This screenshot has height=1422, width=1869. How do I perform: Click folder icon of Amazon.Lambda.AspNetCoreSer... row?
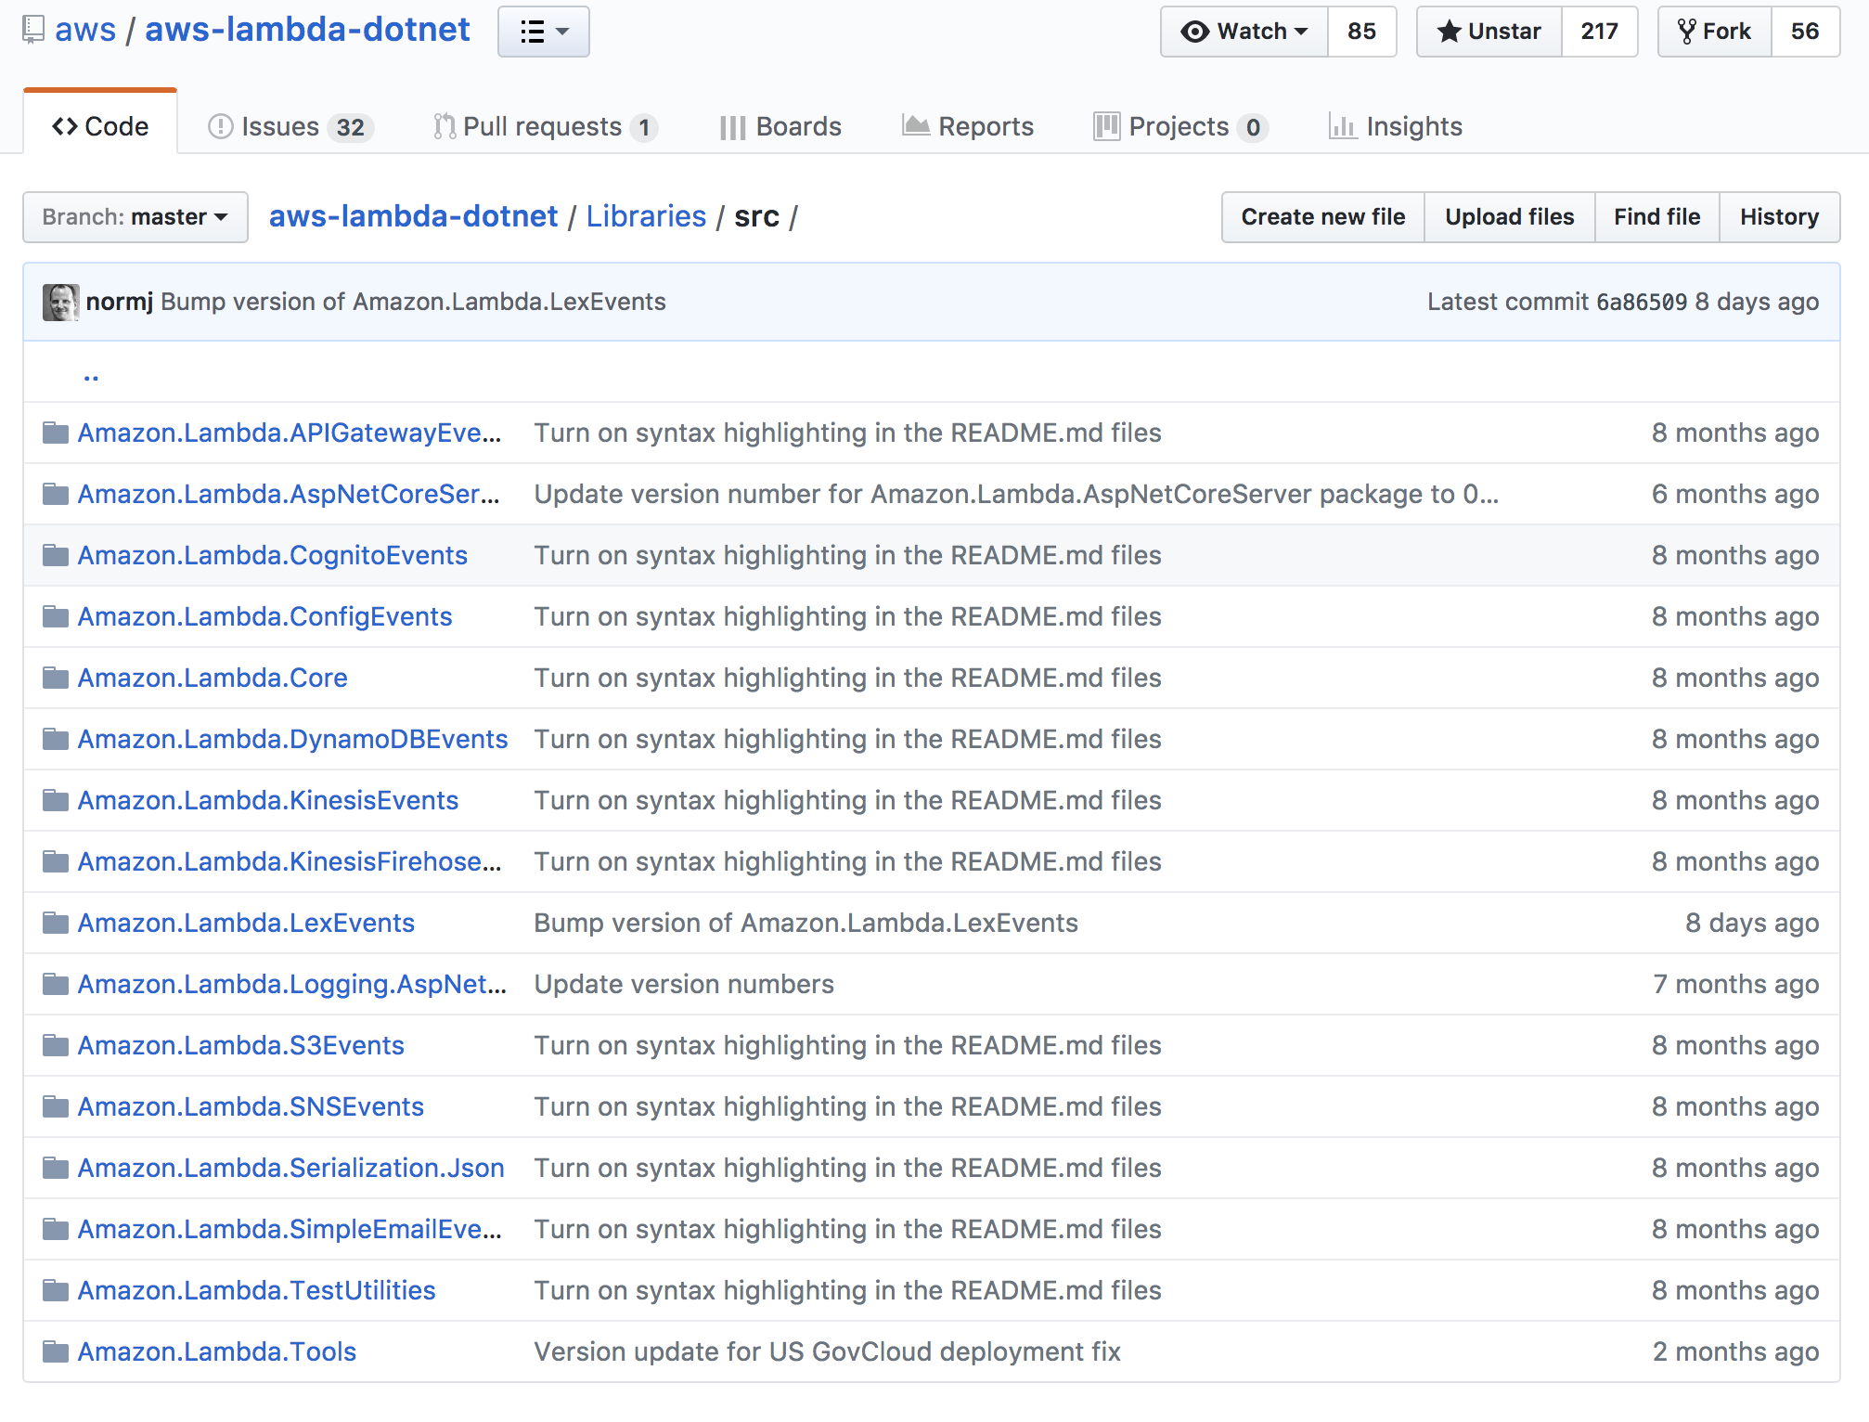coord(56,494)
